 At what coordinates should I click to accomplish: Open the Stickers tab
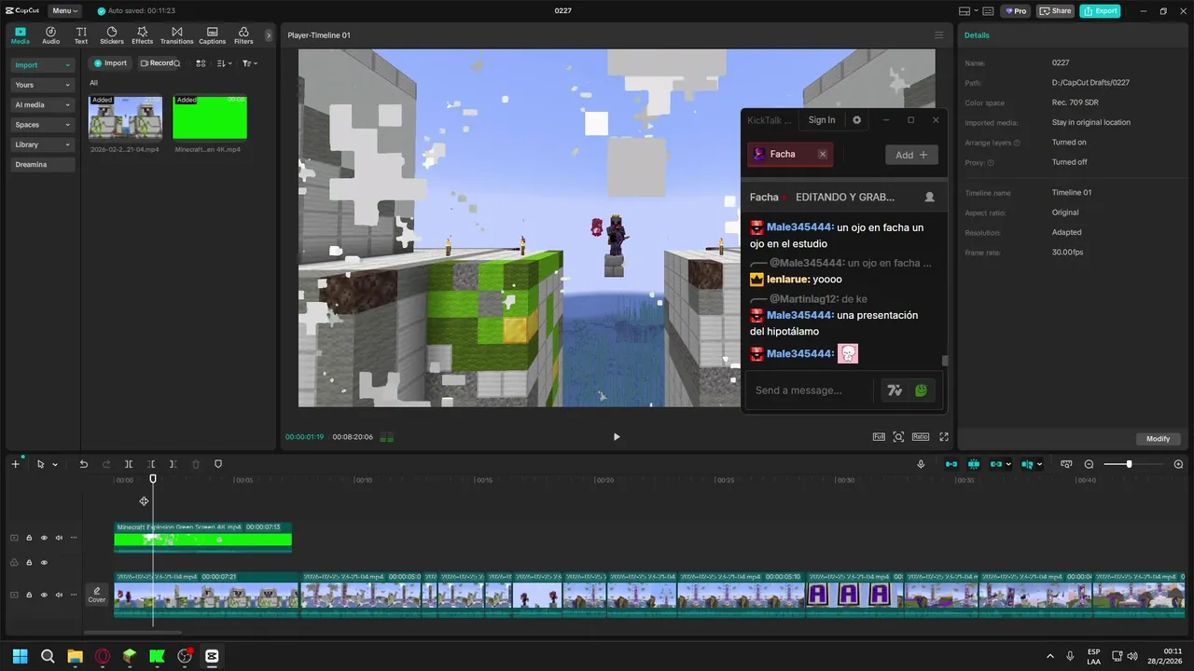112,35
